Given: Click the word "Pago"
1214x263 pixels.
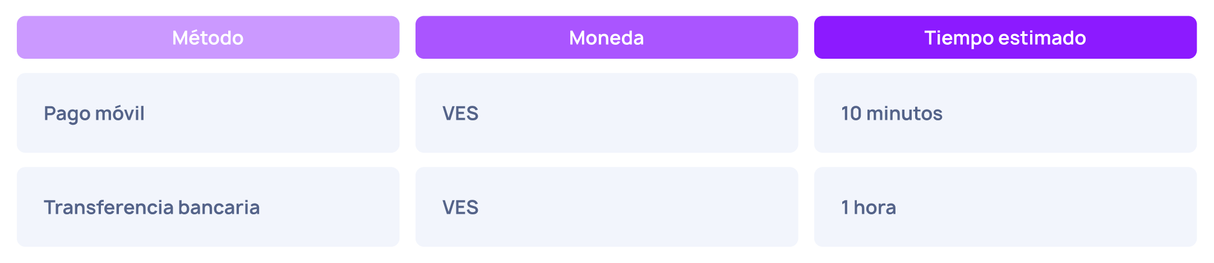Looking at the screenshot, I should coord(67,115).
